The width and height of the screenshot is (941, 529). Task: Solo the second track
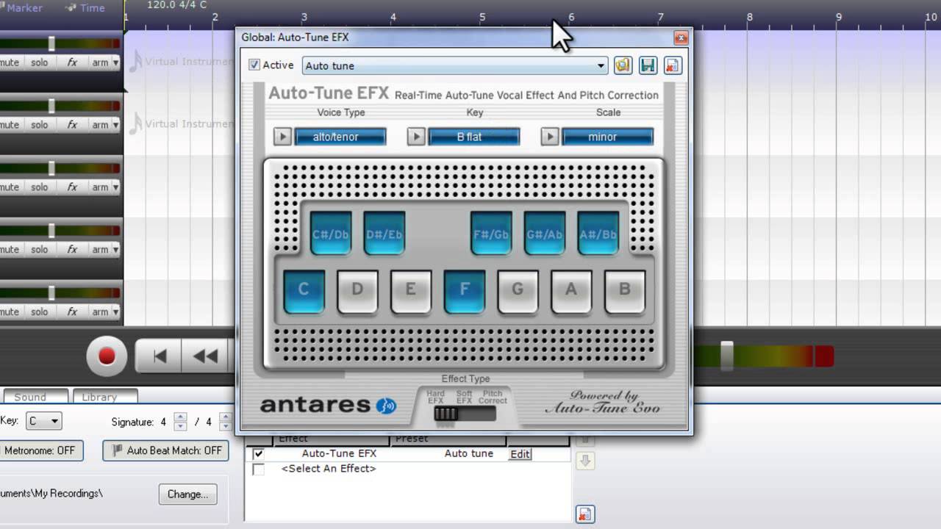(x=39, y=125)
